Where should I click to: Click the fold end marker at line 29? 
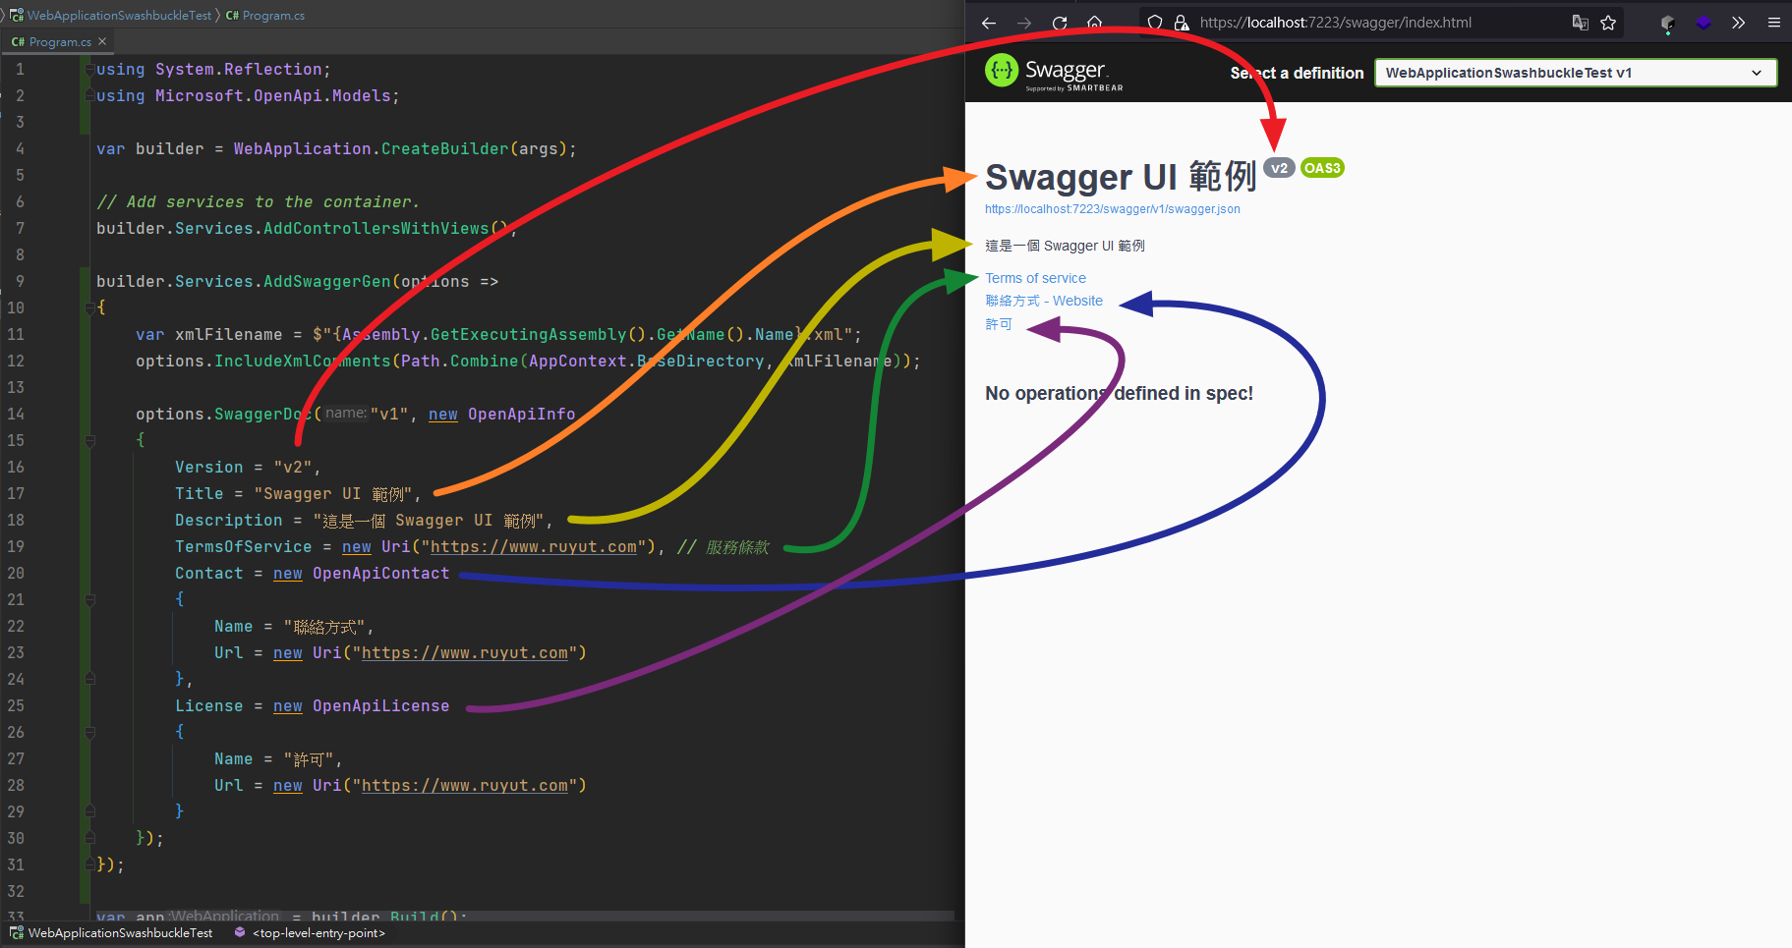point(89,811)
